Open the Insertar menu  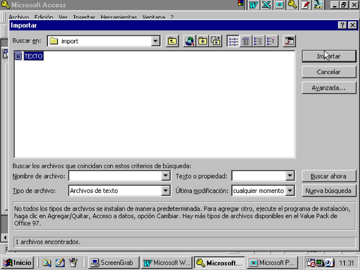(84, 17)
